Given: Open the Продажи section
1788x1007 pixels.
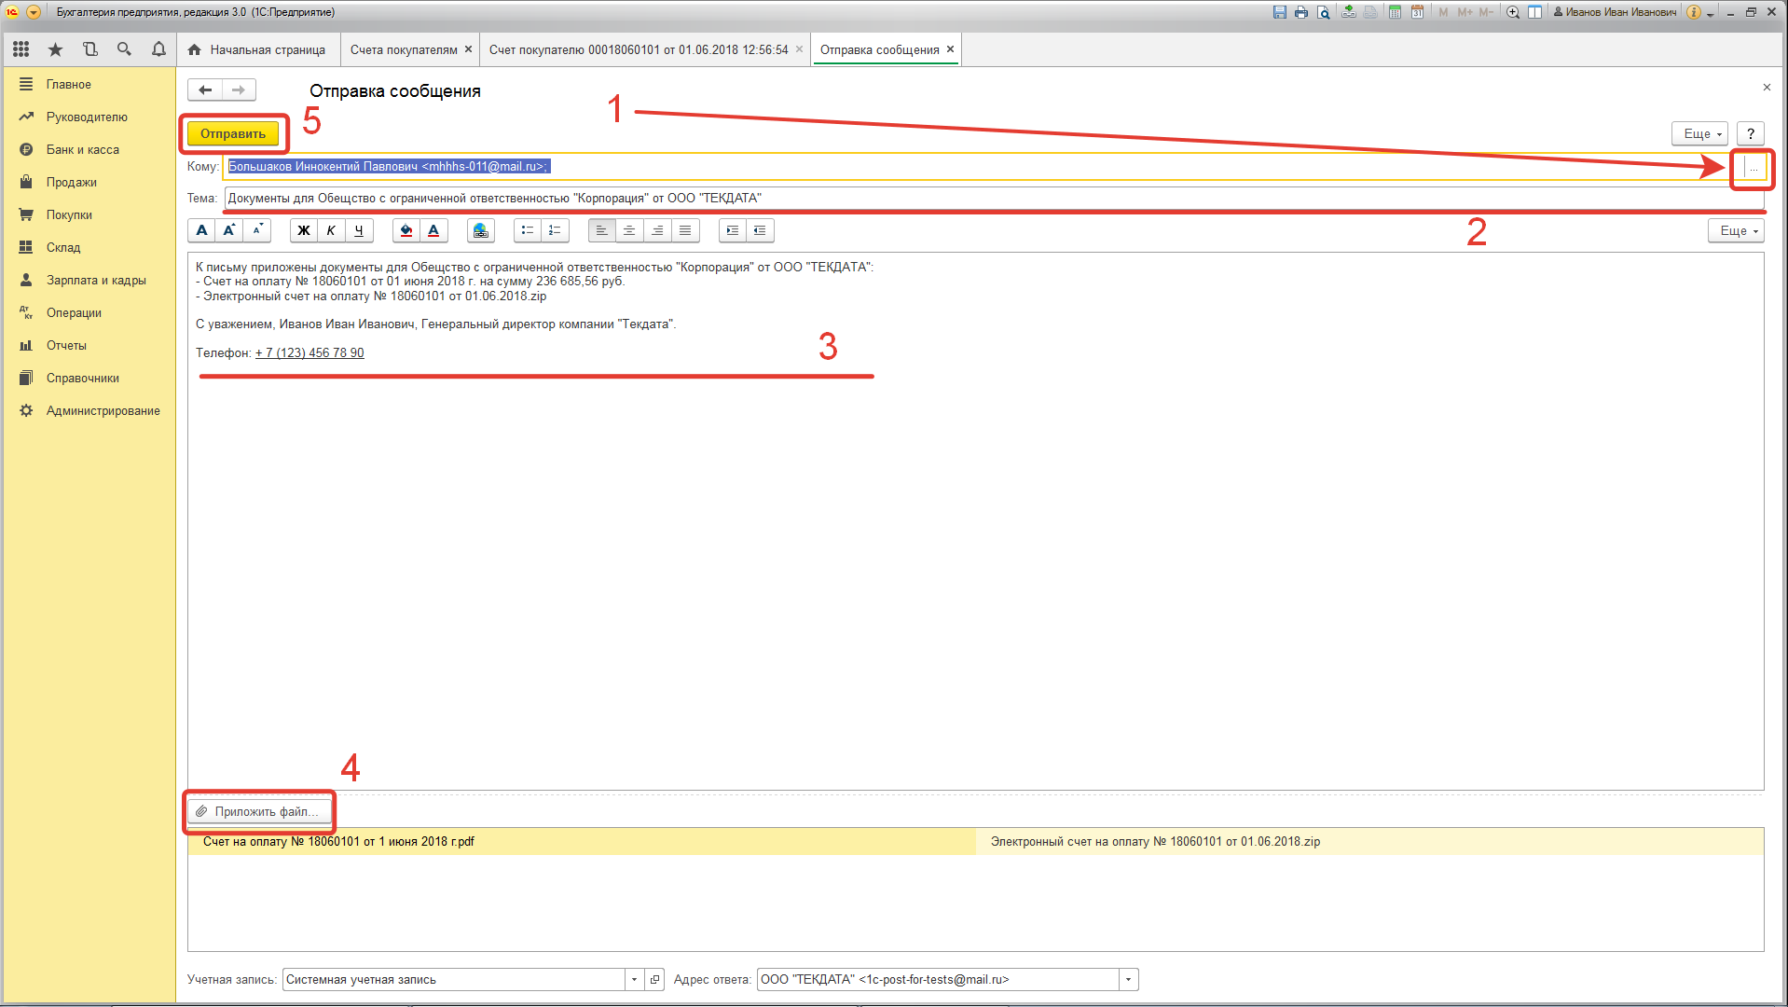Looking at the screenshot, I should coord(72,182).
